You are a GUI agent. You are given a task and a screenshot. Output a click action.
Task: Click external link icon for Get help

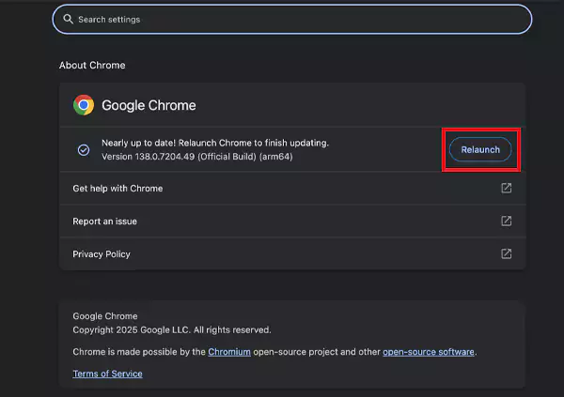click(506, 188)
